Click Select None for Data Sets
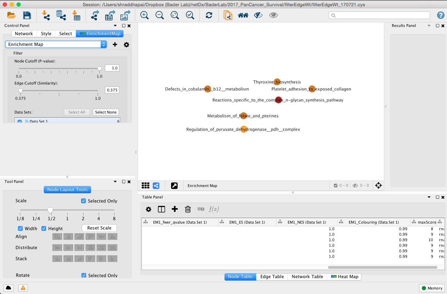 (x=106, y=112)
